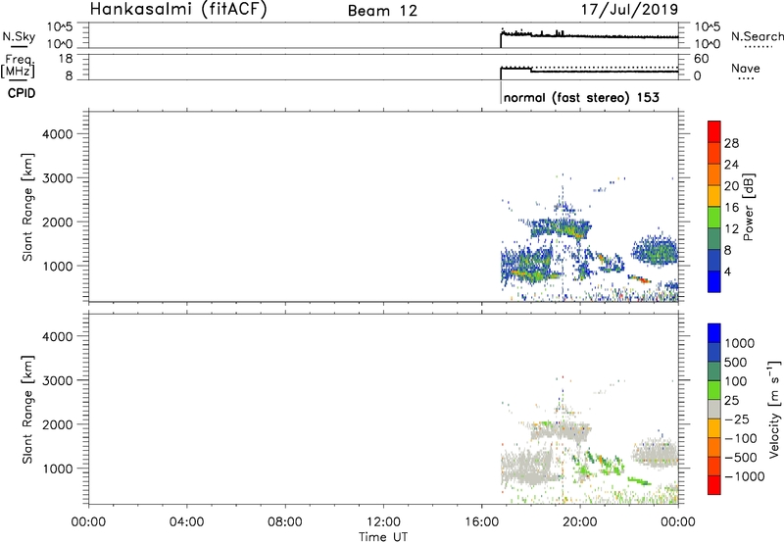The height and width of the screenshot is (543, 784).
Task: Click "Slant Range [km]" label of power panel
Action: coord(27,207)
